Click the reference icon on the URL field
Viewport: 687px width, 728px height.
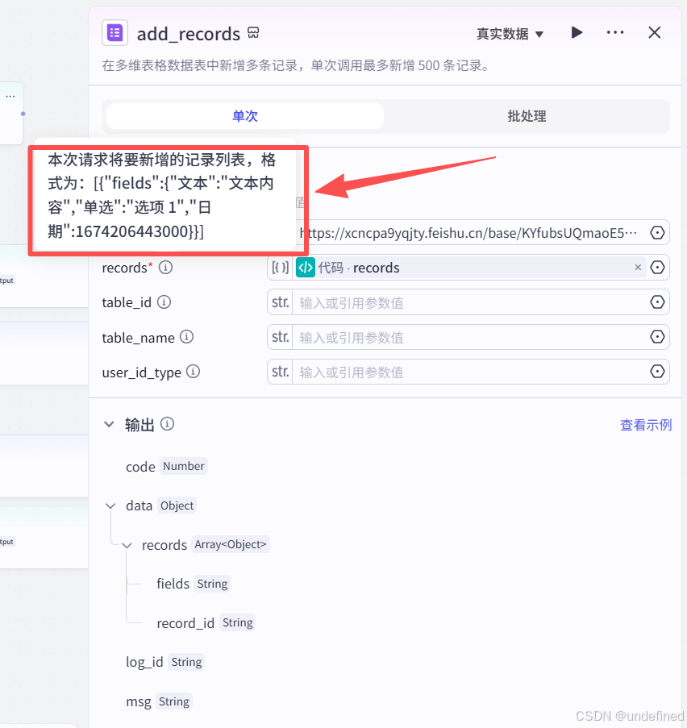658,232
